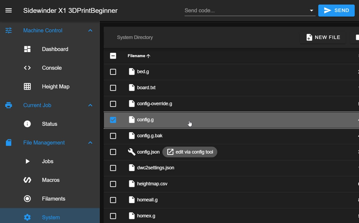The height and width of the screenshot is (223, 359).
Task: Collapse the File Management section chevron
Action: [90, 143]
